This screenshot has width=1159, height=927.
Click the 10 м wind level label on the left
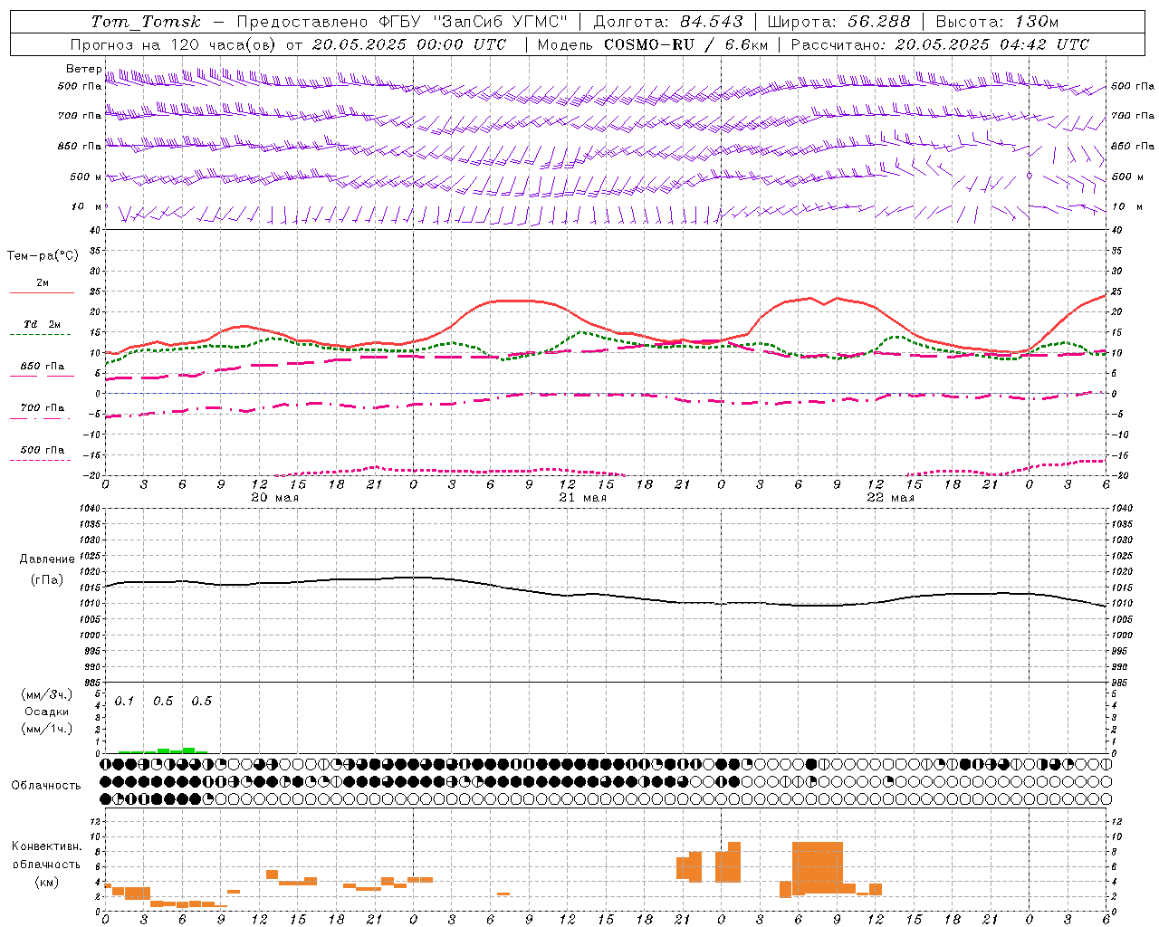[x=87, y=206]
